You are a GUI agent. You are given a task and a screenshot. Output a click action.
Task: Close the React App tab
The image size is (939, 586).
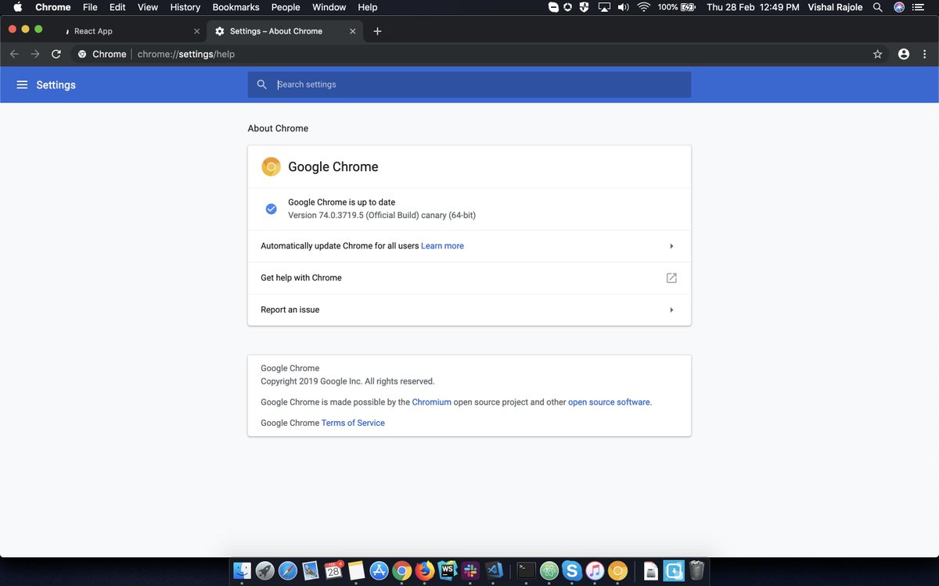[x=196, y=31]
